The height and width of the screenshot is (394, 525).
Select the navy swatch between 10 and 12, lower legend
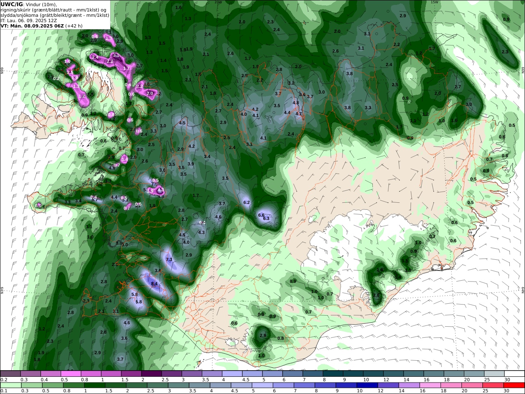367,385
